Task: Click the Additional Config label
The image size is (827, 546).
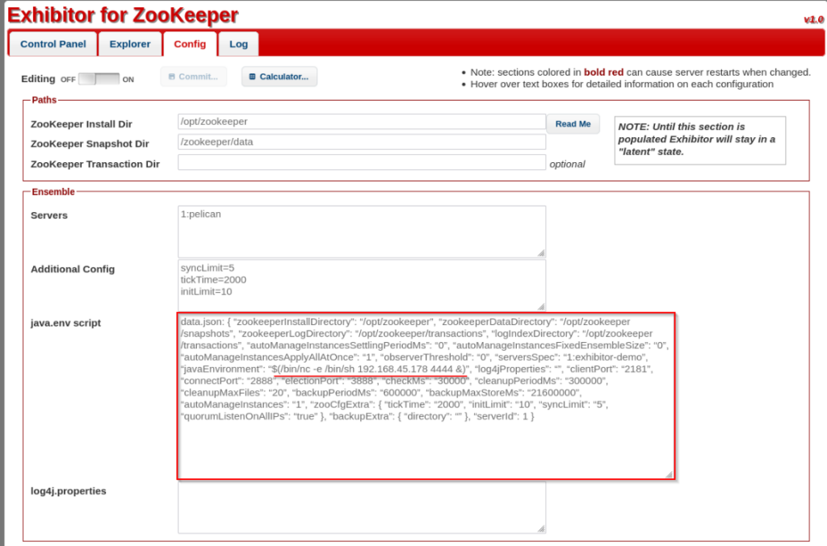Action: (72, 269)
